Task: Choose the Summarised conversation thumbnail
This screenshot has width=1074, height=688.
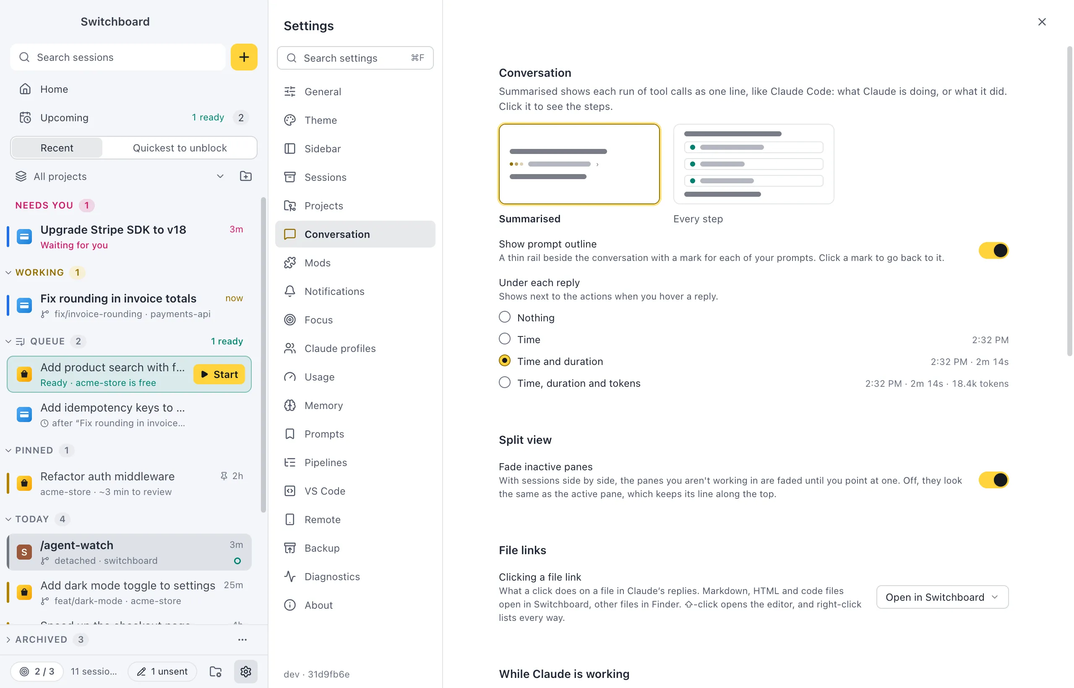Action: (x=579, y=164)
